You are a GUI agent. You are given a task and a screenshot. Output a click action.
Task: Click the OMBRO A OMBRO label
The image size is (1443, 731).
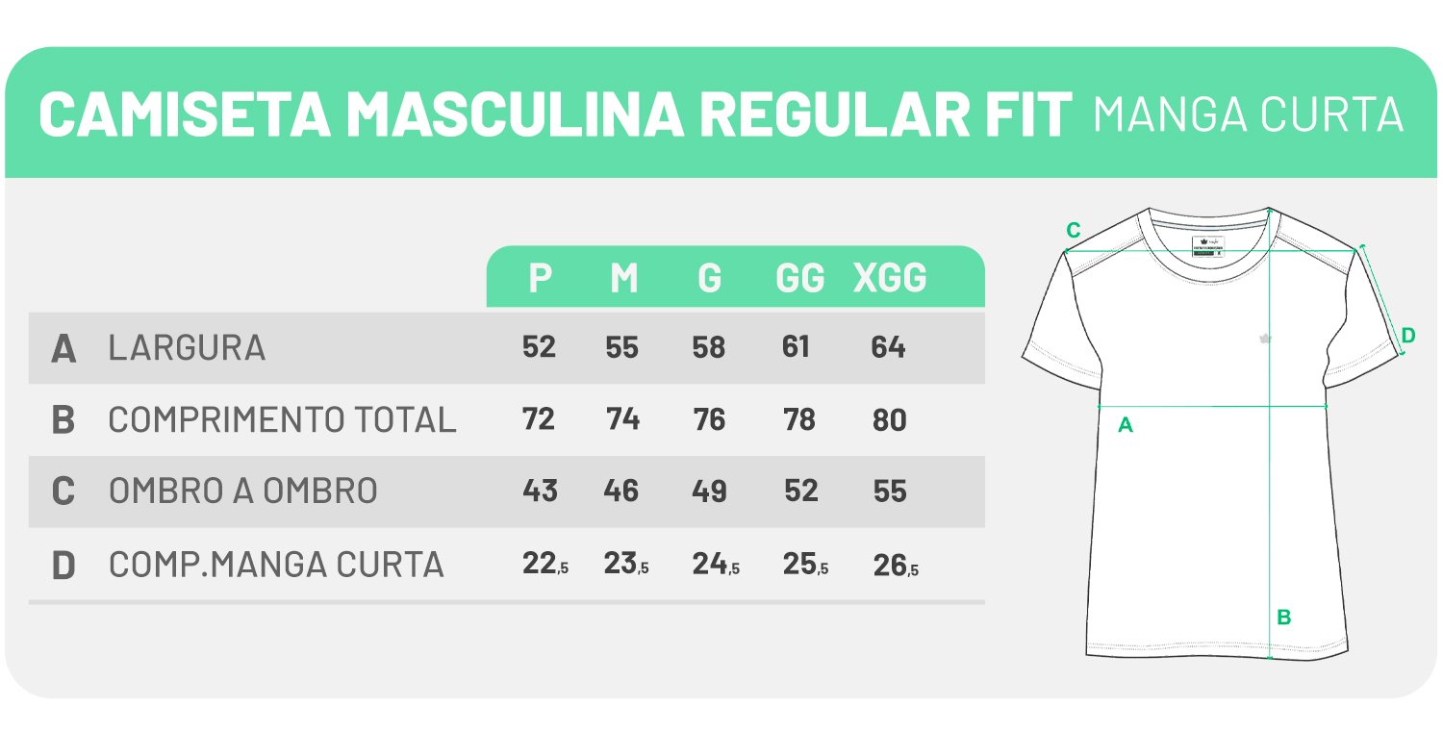(242, 492)
